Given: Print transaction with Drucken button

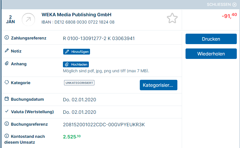Looking at the screenshot, I should click(x=211, y=39).
